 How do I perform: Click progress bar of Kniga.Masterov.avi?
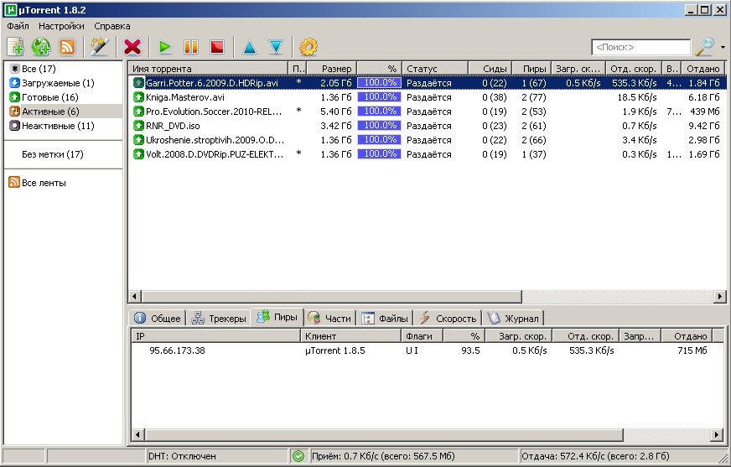coord(379,97)
